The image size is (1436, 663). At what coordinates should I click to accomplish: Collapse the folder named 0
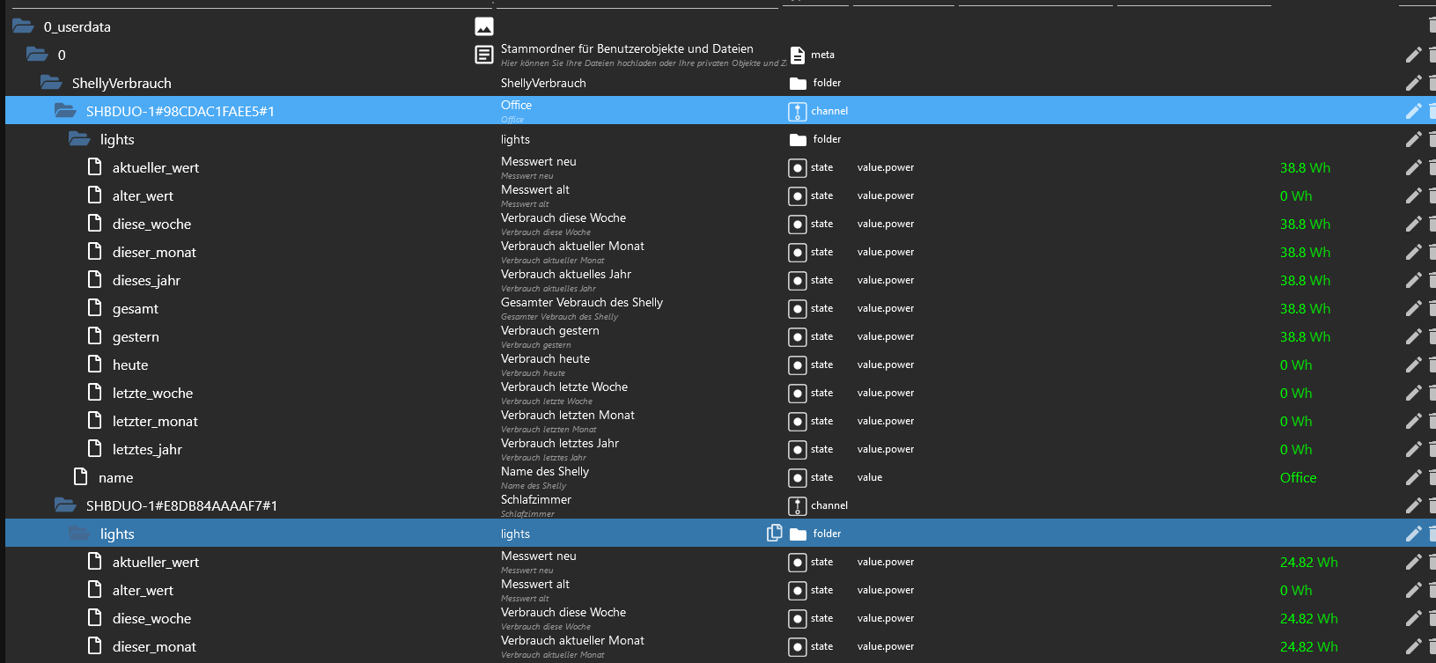[x=37, y=55]
